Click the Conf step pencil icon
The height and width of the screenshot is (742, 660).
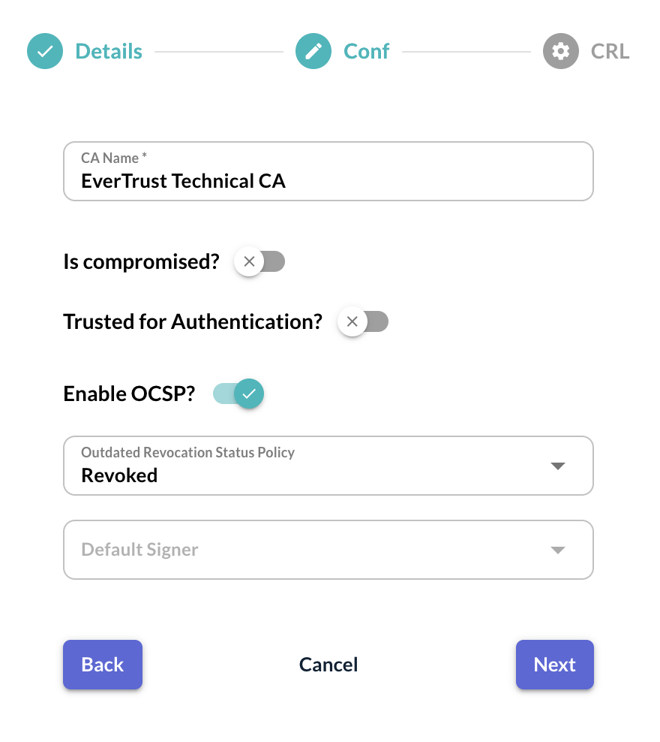click(313, 51)
